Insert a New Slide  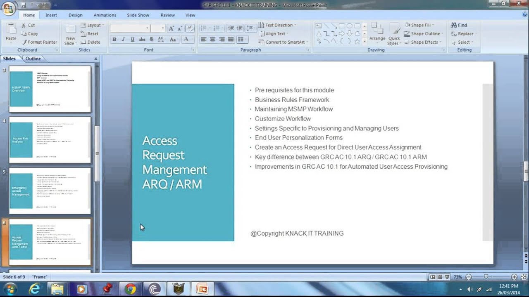[70, 35]
